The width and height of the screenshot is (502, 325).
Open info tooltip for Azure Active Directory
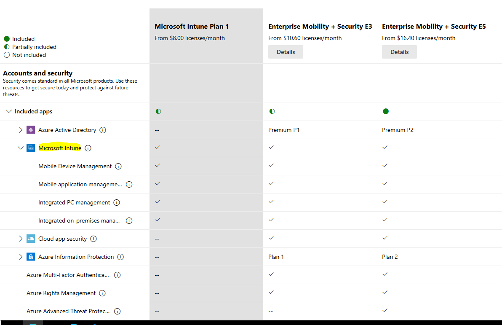103,130
